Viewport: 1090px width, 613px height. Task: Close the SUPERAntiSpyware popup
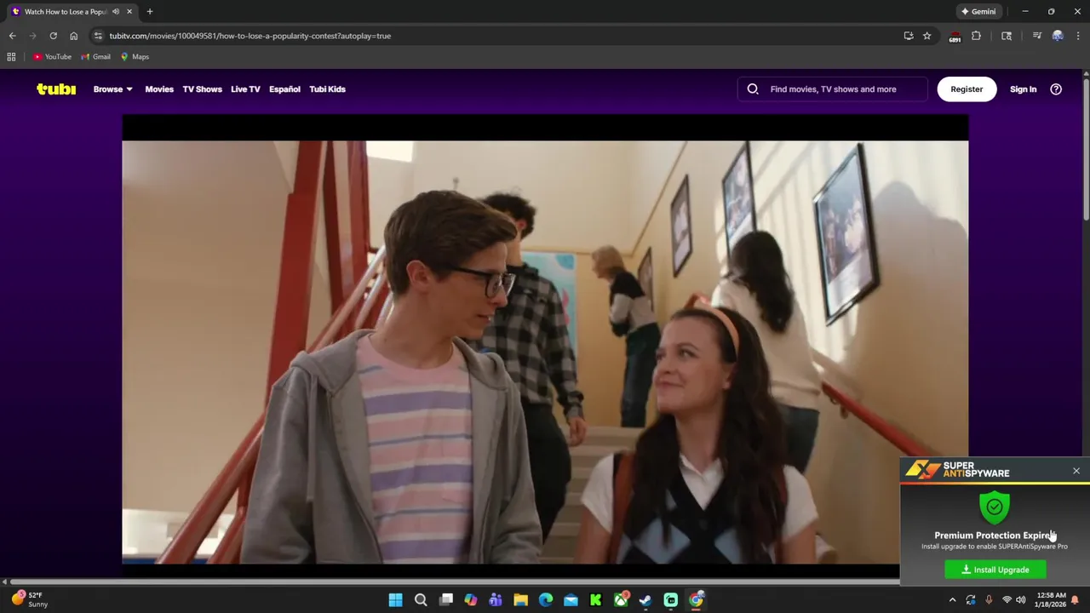click(x=1076, y=471)
